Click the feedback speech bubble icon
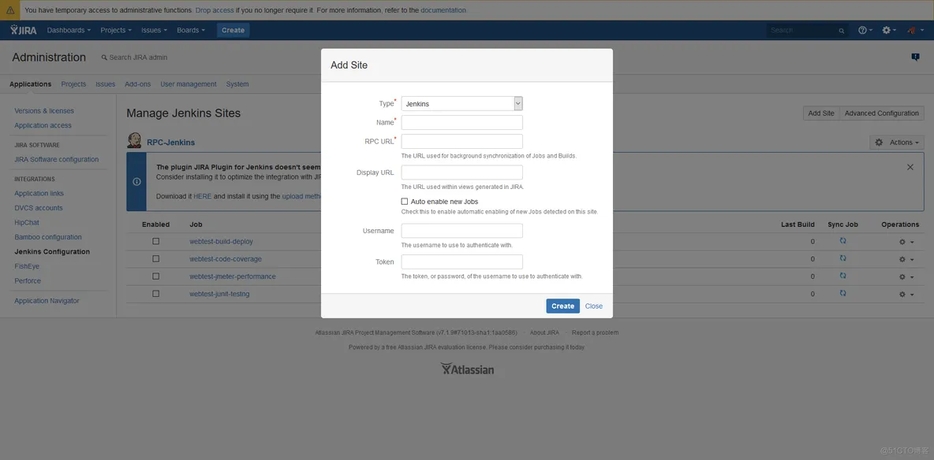Screen dimensions: 934x460 pos(915,57)
